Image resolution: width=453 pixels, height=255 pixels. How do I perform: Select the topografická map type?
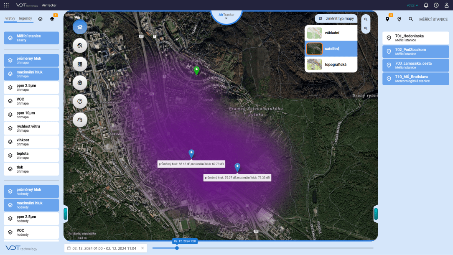click(x=331, y=64)
